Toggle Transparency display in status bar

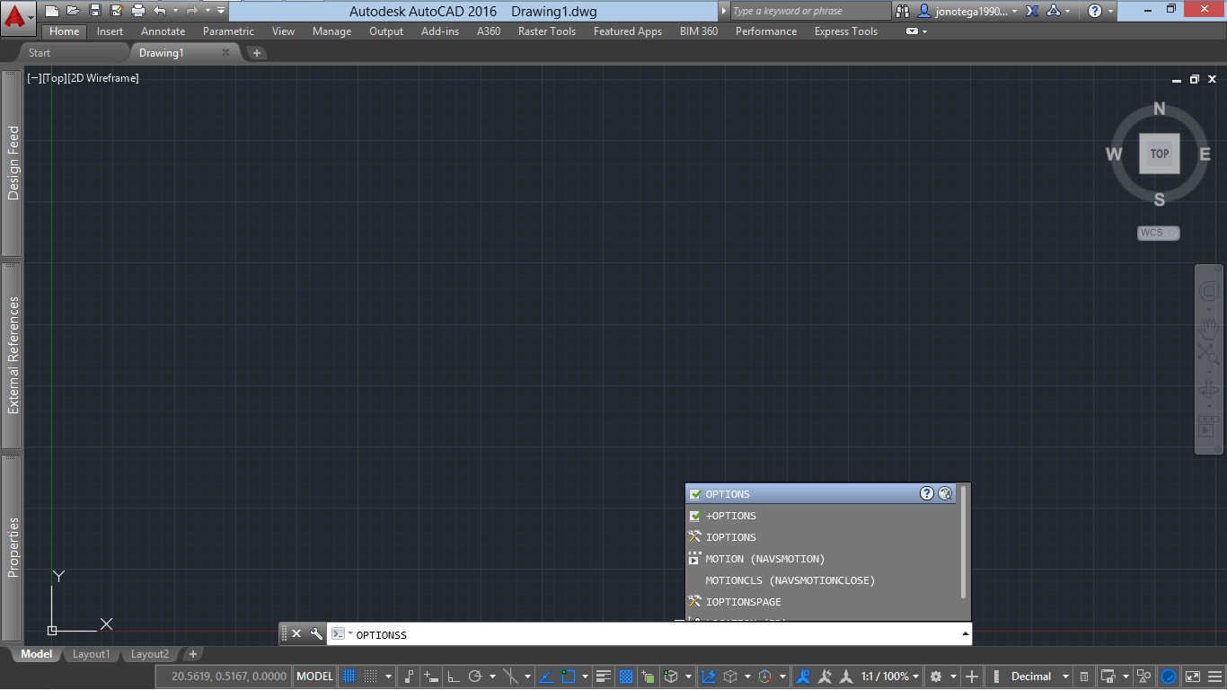(626, 677)
